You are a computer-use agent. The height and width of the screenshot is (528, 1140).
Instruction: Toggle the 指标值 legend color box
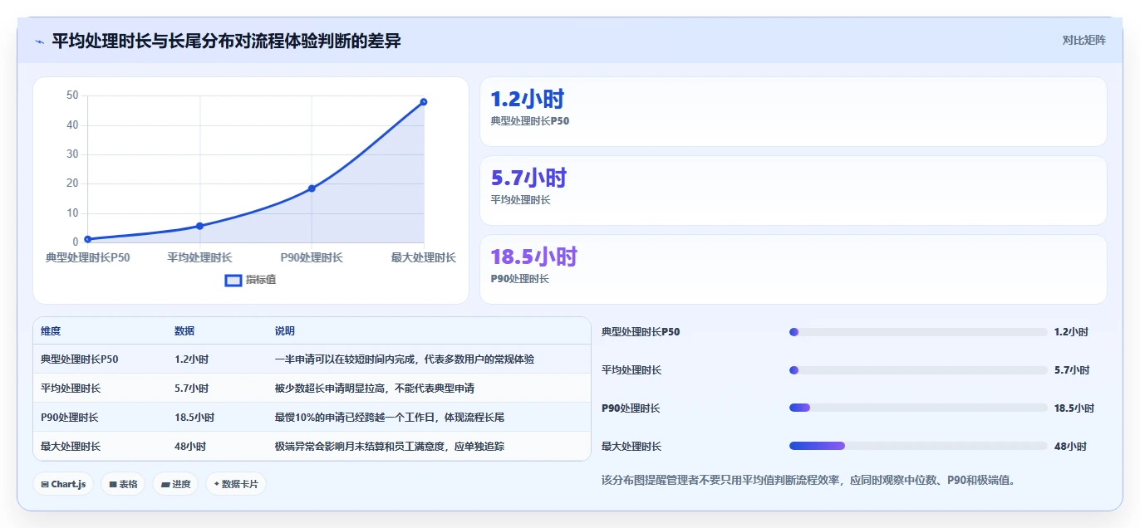(233, 280)
